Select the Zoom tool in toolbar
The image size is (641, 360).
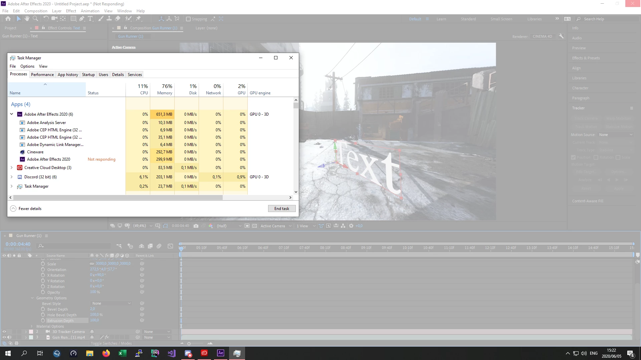tap(35, 19)
